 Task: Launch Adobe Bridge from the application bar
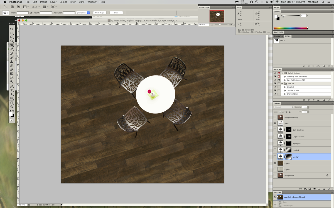[x=12, y=7]
